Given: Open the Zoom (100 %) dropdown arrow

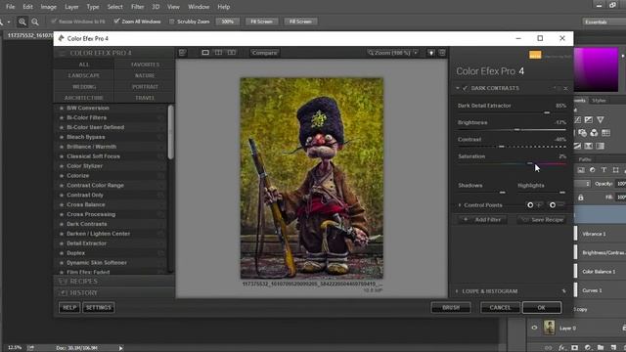Looking at the screenshot, I should click(416, 53).
